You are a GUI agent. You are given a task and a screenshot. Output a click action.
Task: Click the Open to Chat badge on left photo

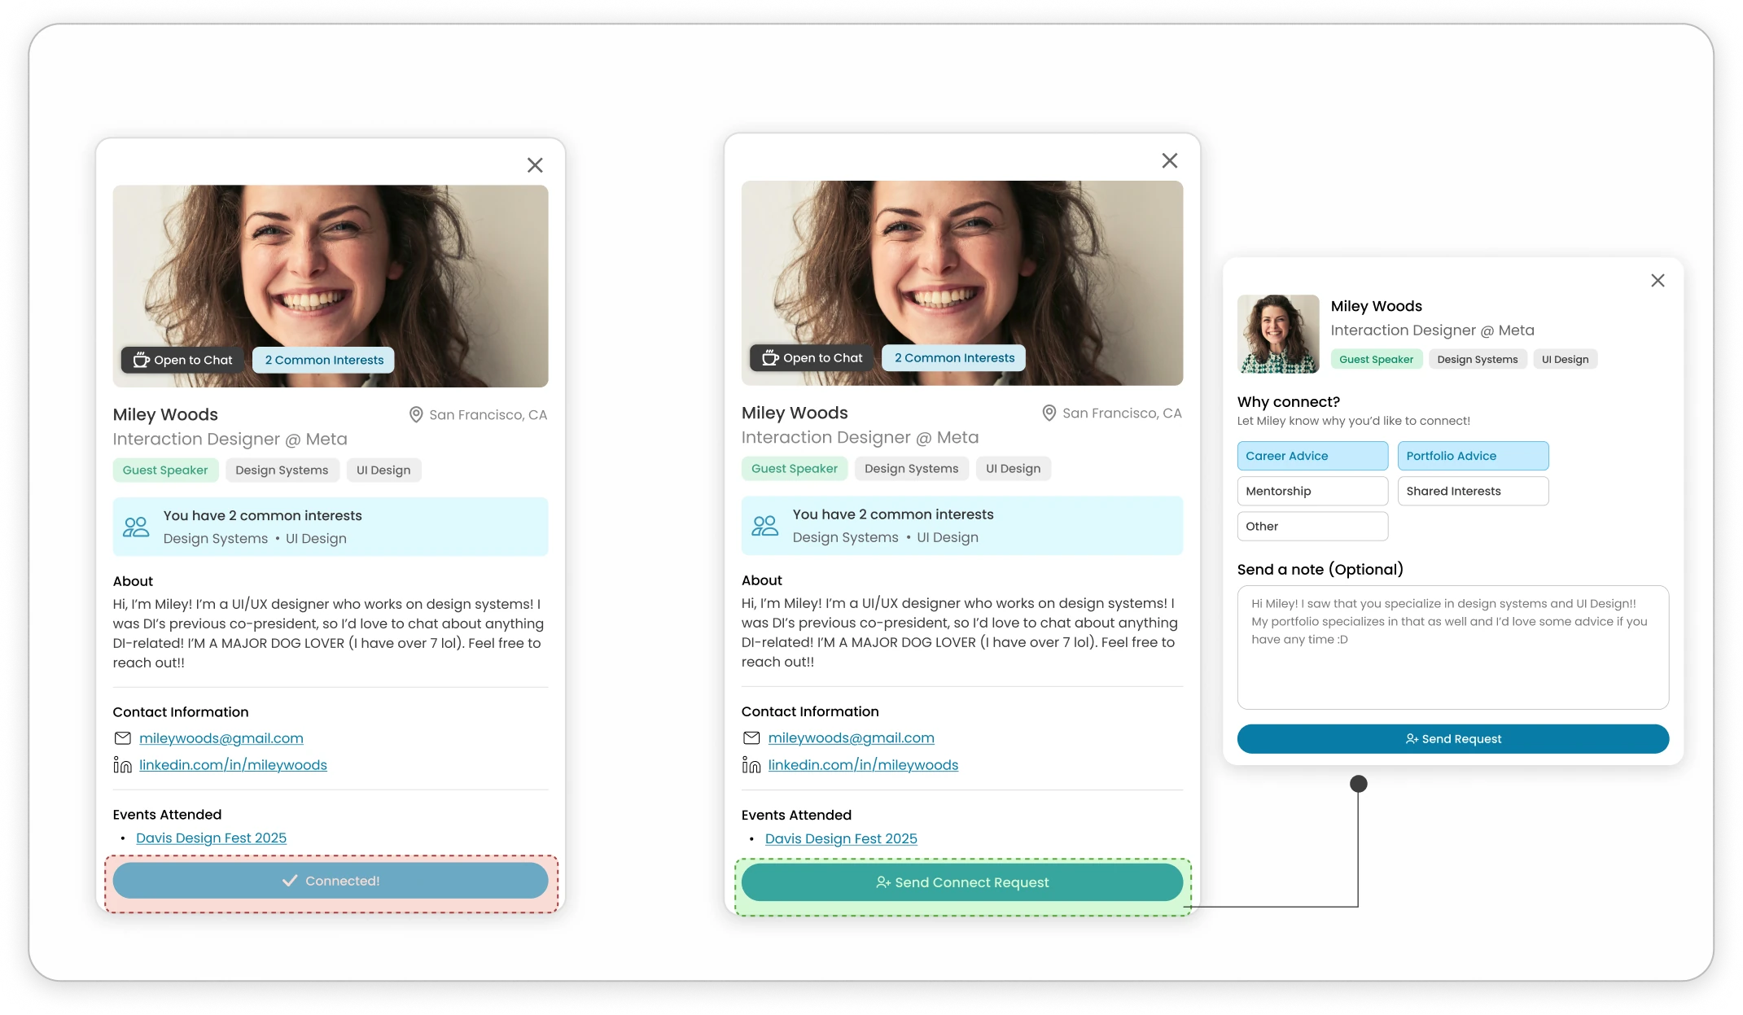[x=182, y=360]
